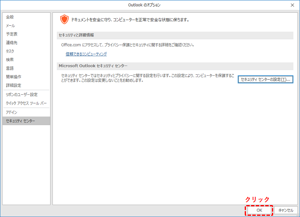
Task: Select the タスク category
Action: 26,51
